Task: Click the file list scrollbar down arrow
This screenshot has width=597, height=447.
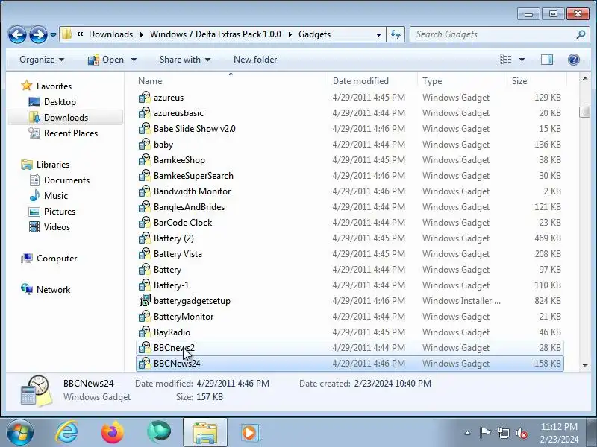Action: coord(585,365)
